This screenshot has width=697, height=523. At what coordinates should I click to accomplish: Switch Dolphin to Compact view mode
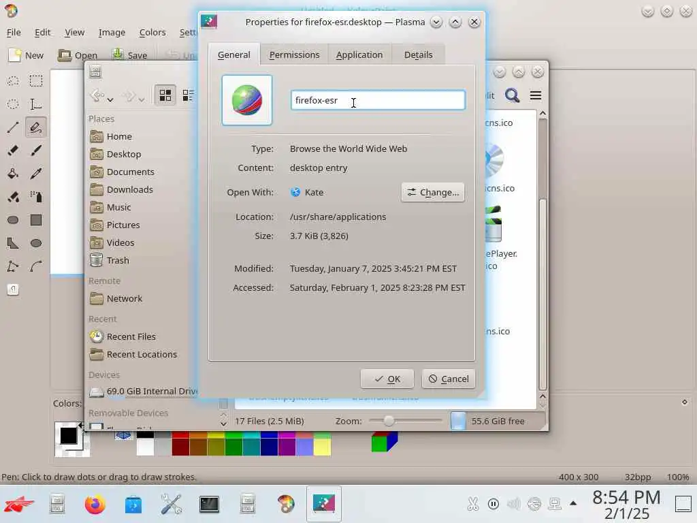[x=188, y=95]
